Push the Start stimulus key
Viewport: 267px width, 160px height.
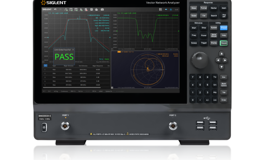[194, 28]
